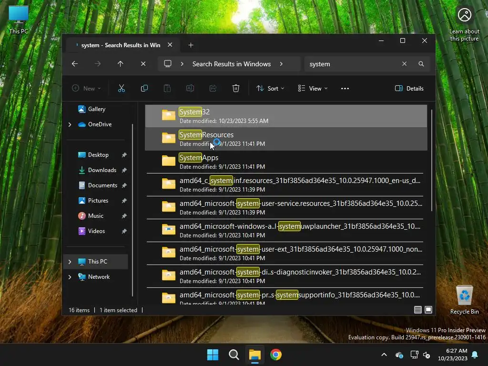Screen dimensions: 488x366
Task: Click chevron before Search Results in Windows
Action: (182, 64)
